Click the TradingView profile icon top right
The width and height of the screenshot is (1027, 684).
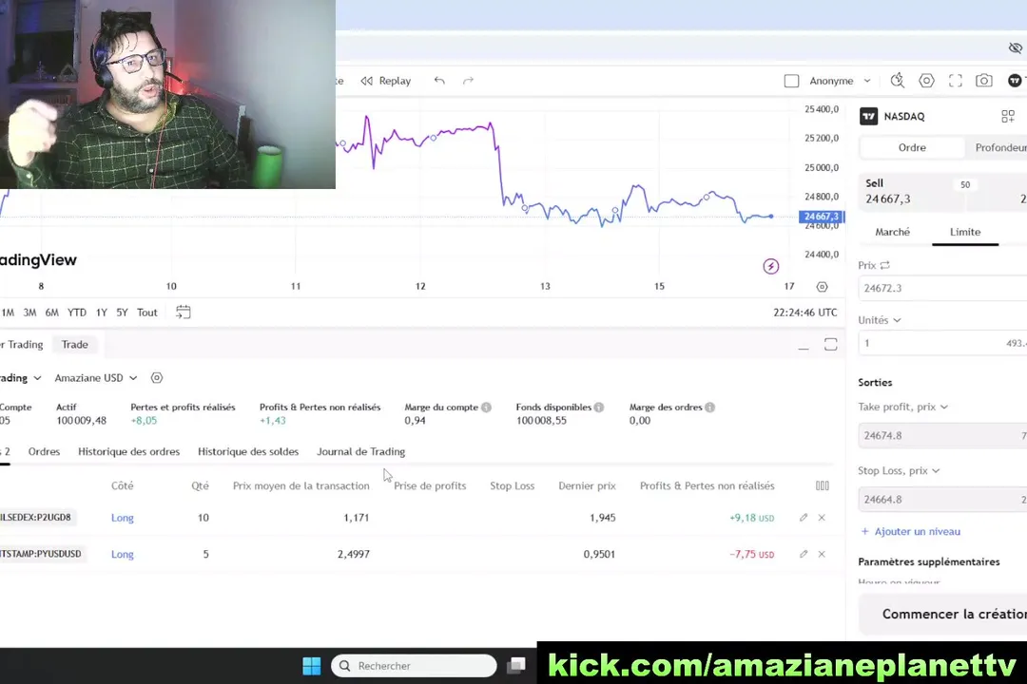tap(1016, 81)
